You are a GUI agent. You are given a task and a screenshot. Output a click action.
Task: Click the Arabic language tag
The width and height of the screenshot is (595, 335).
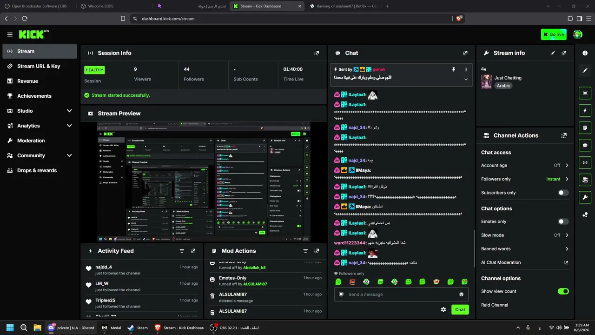coord(503,86)
